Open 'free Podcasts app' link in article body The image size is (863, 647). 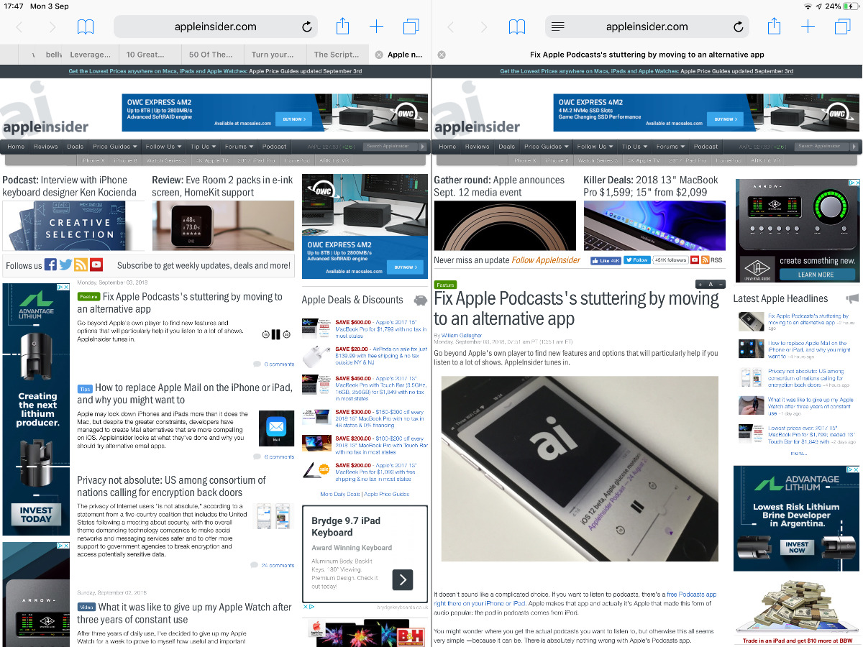[x=691, y=595]
